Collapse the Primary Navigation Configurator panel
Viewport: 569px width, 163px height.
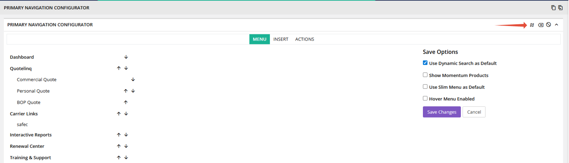tap(556, 25)
